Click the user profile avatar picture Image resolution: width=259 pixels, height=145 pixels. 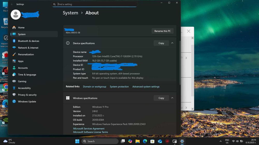(x=16, y=14)
